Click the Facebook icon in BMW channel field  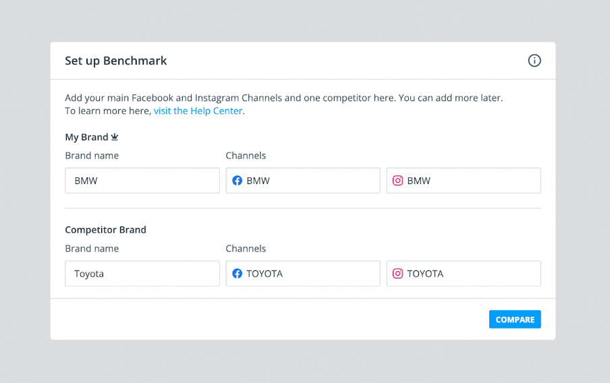coord(238,181)
